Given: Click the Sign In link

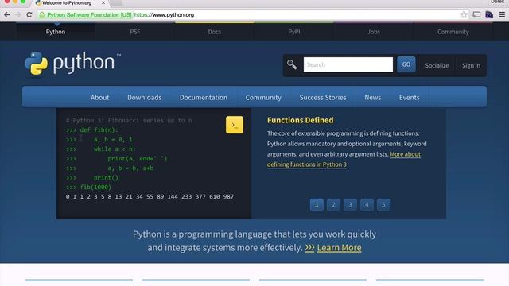Looking at the screenshot, I should pyautogui.click(x=471, y=65).
